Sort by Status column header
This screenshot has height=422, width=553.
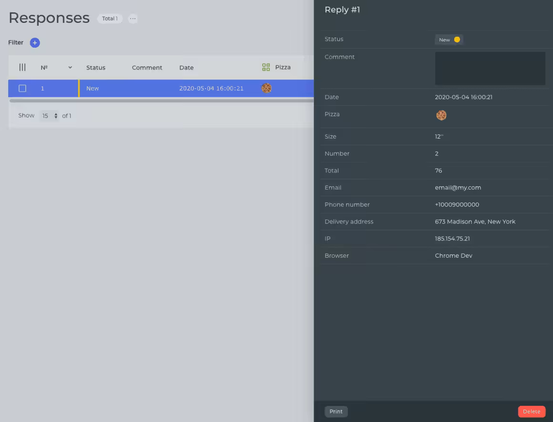click(96, 68)
